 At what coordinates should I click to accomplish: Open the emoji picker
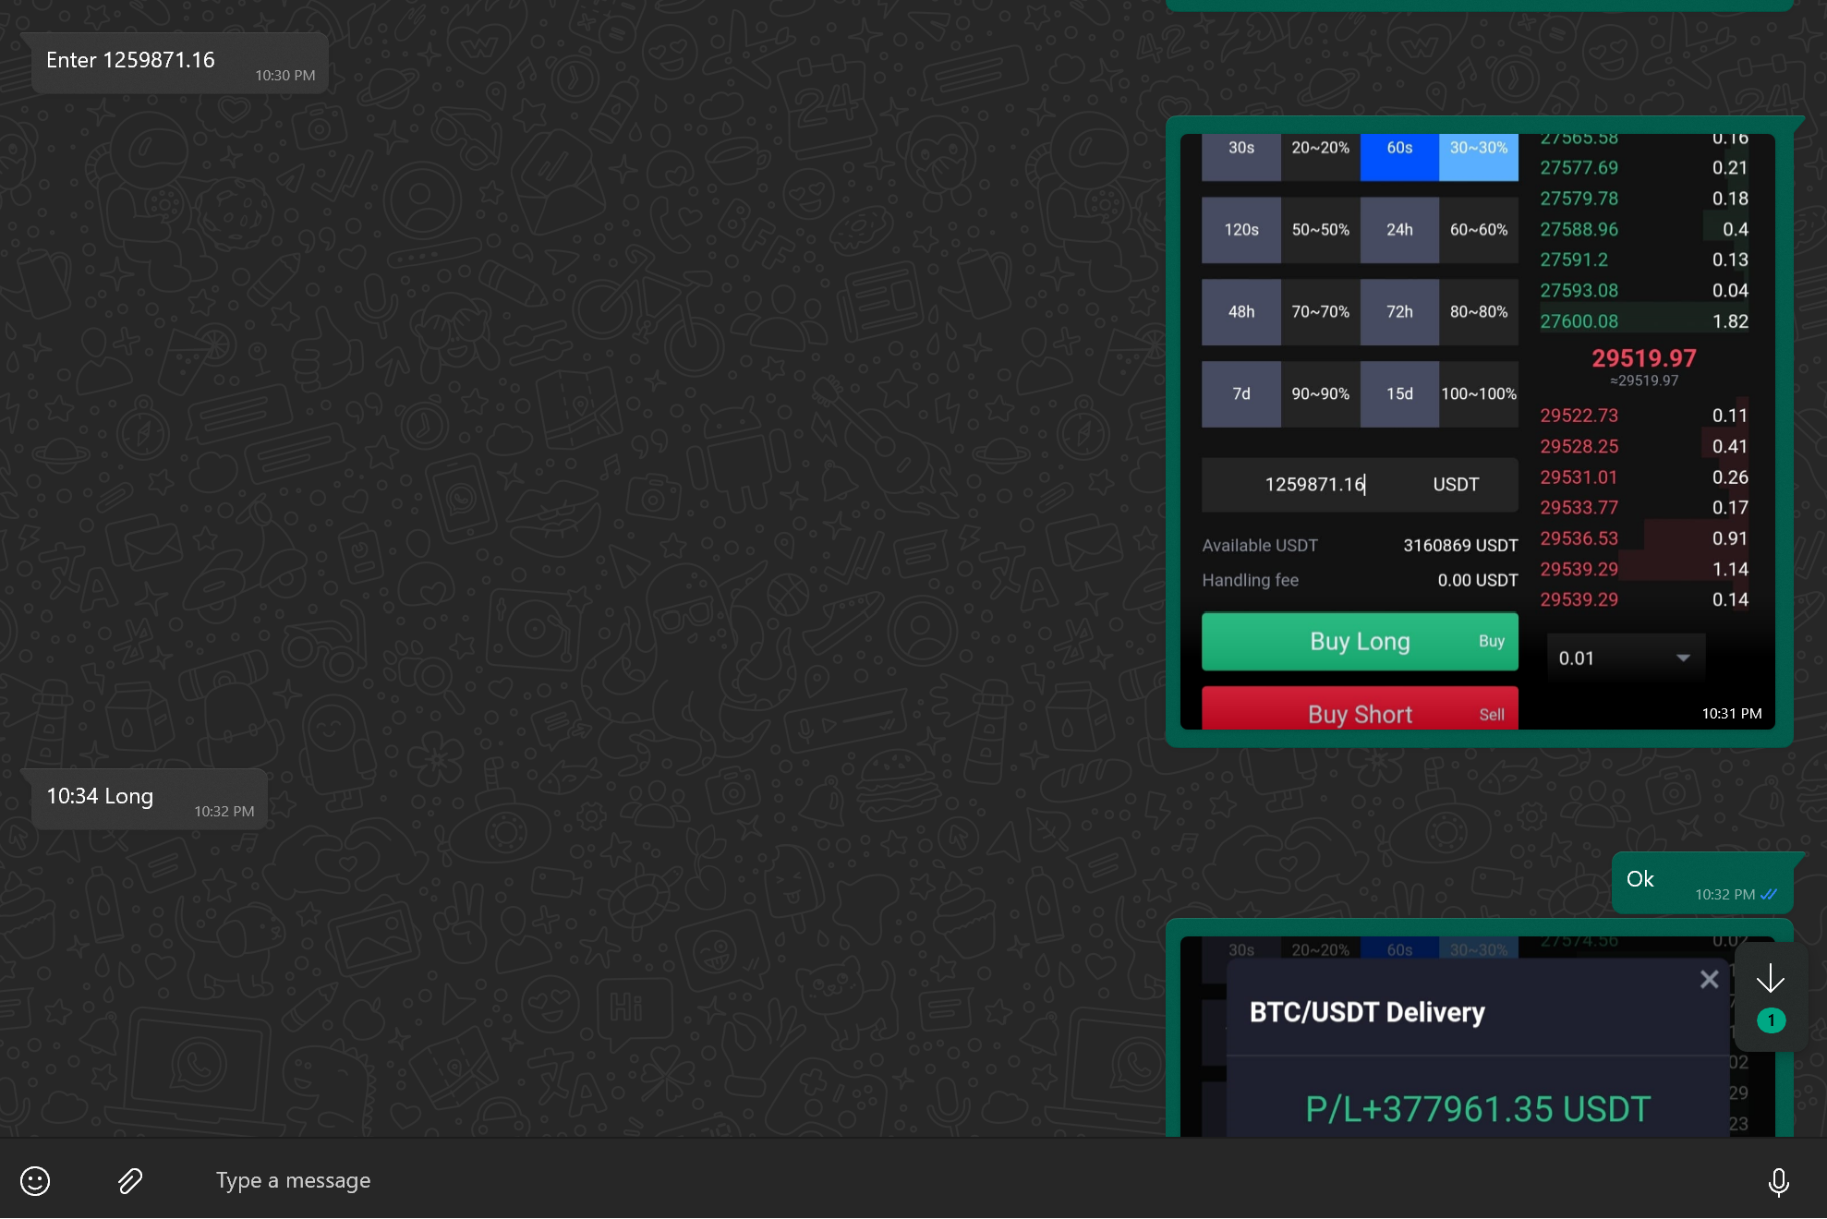pos(35,1180)
